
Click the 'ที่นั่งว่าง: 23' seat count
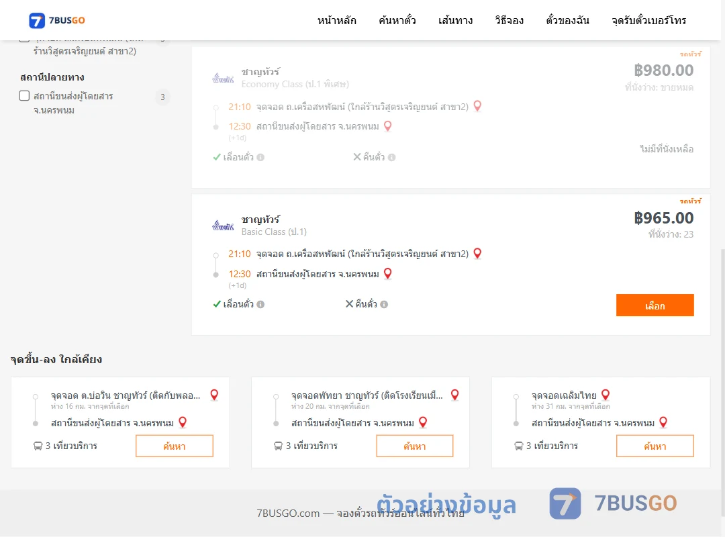point(671,234)
